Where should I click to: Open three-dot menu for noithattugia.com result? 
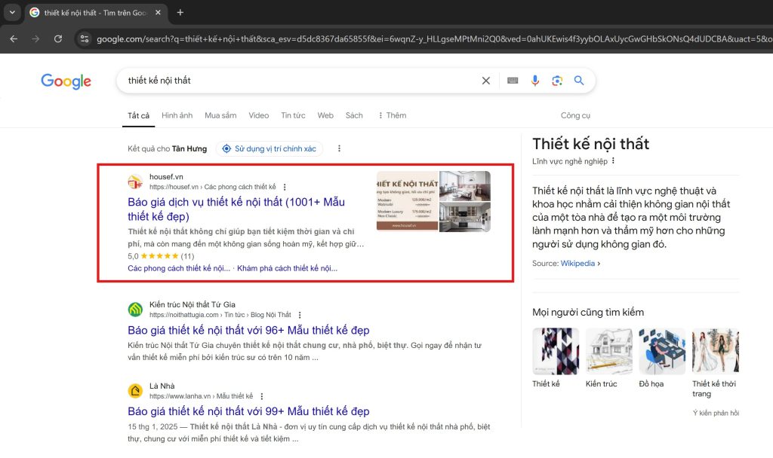[x=300, y=316]
